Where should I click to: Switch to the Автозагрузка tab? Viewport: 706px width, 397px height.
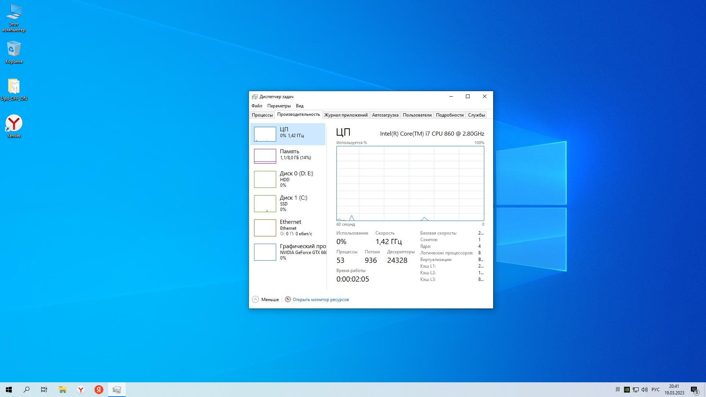(x=385, y=115)
